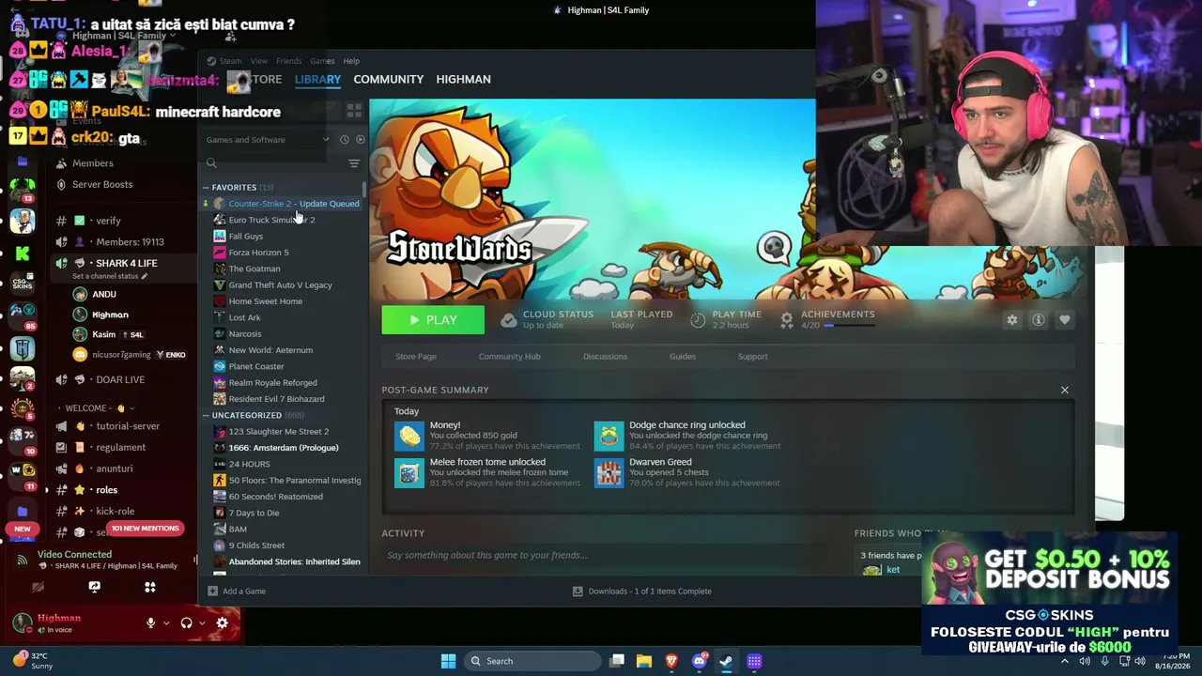Click the recent games clock icon
This screenshot has width=1202, height=676.
(345, 140)
